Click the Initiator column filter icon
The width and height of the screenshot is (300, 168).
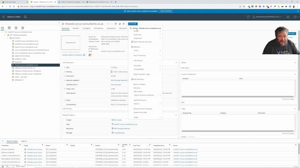pyautogui.click(x=119, y=145)
